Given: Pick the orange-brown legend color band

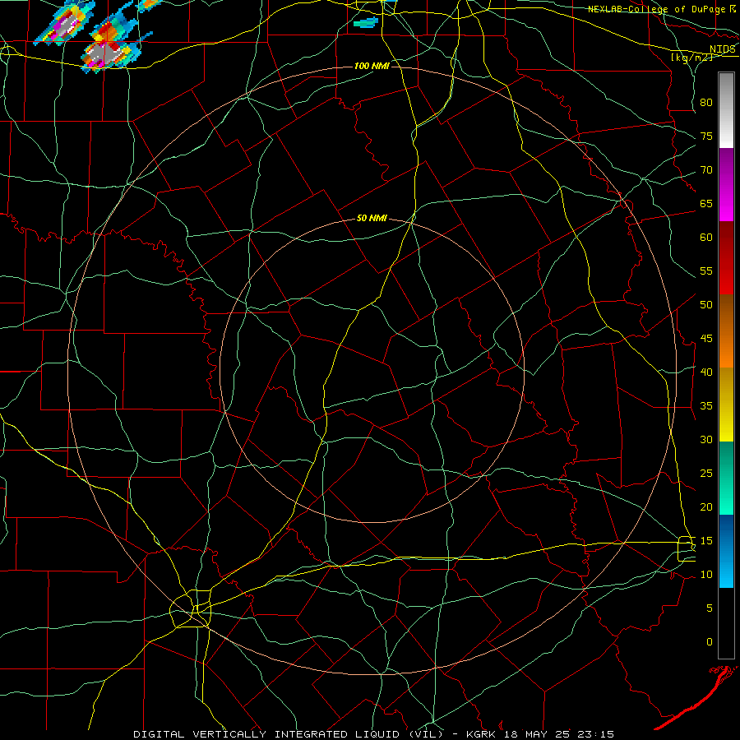Looking at the screenshot, I should 726,331.
